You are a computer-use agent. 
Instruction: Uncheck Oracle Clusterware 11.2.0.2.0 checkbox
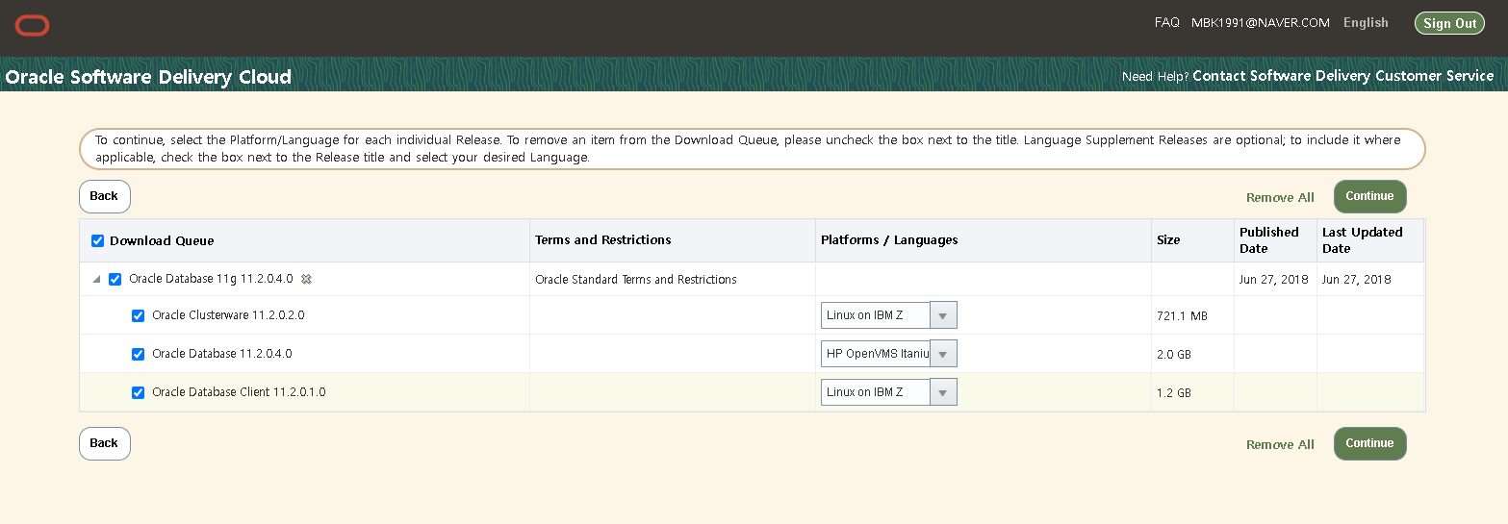point(139,315)
